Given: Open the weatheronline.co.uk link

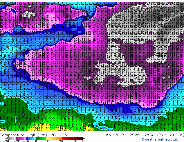Looking at the screenshot, I should [x=160, y=139].
